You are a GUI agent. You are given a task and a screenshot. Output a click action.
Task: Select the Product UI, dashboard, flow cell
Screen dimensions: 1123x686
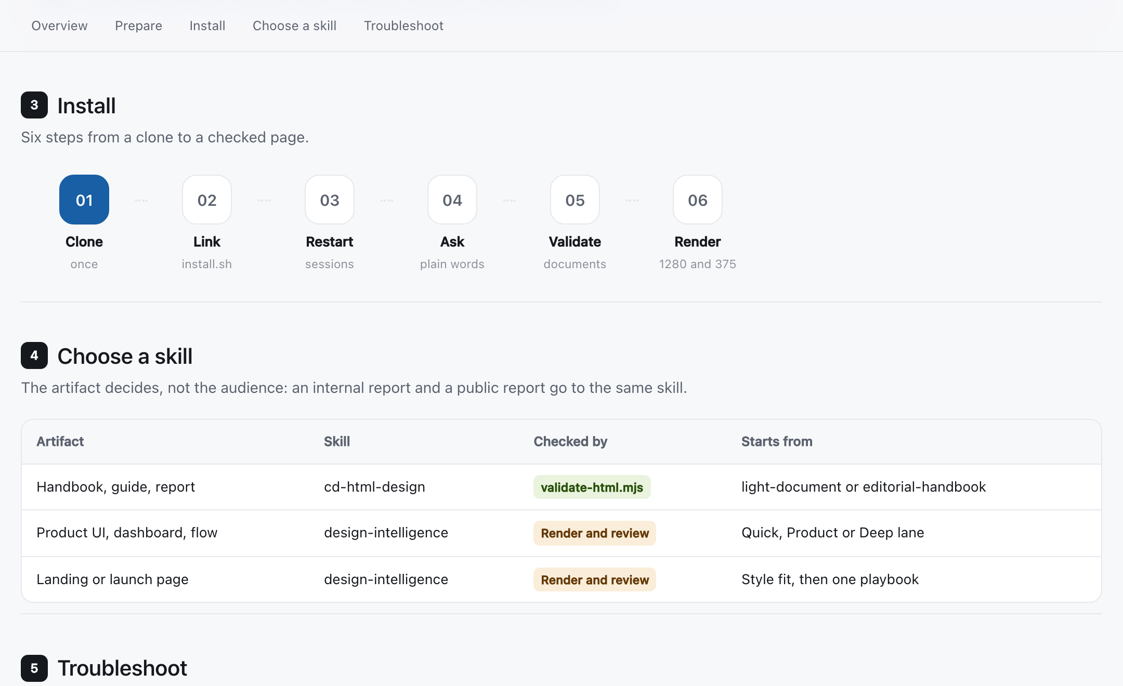[127, 533]
